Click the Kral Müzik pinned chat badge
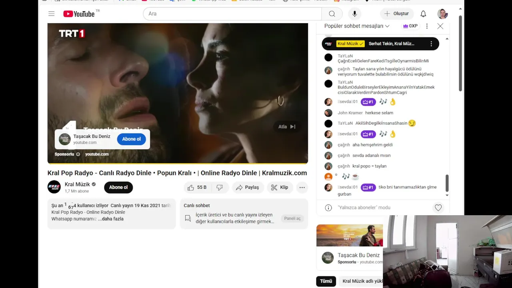512x288 pixels. [350, 44]
